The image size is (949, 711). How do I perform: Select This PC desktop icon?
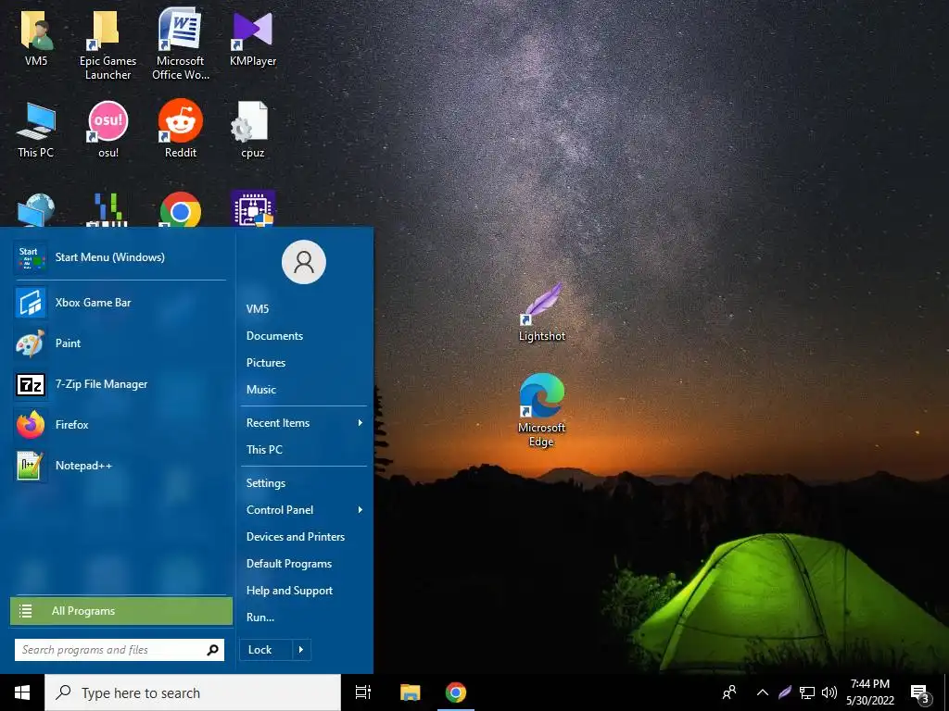click(36, 130)
